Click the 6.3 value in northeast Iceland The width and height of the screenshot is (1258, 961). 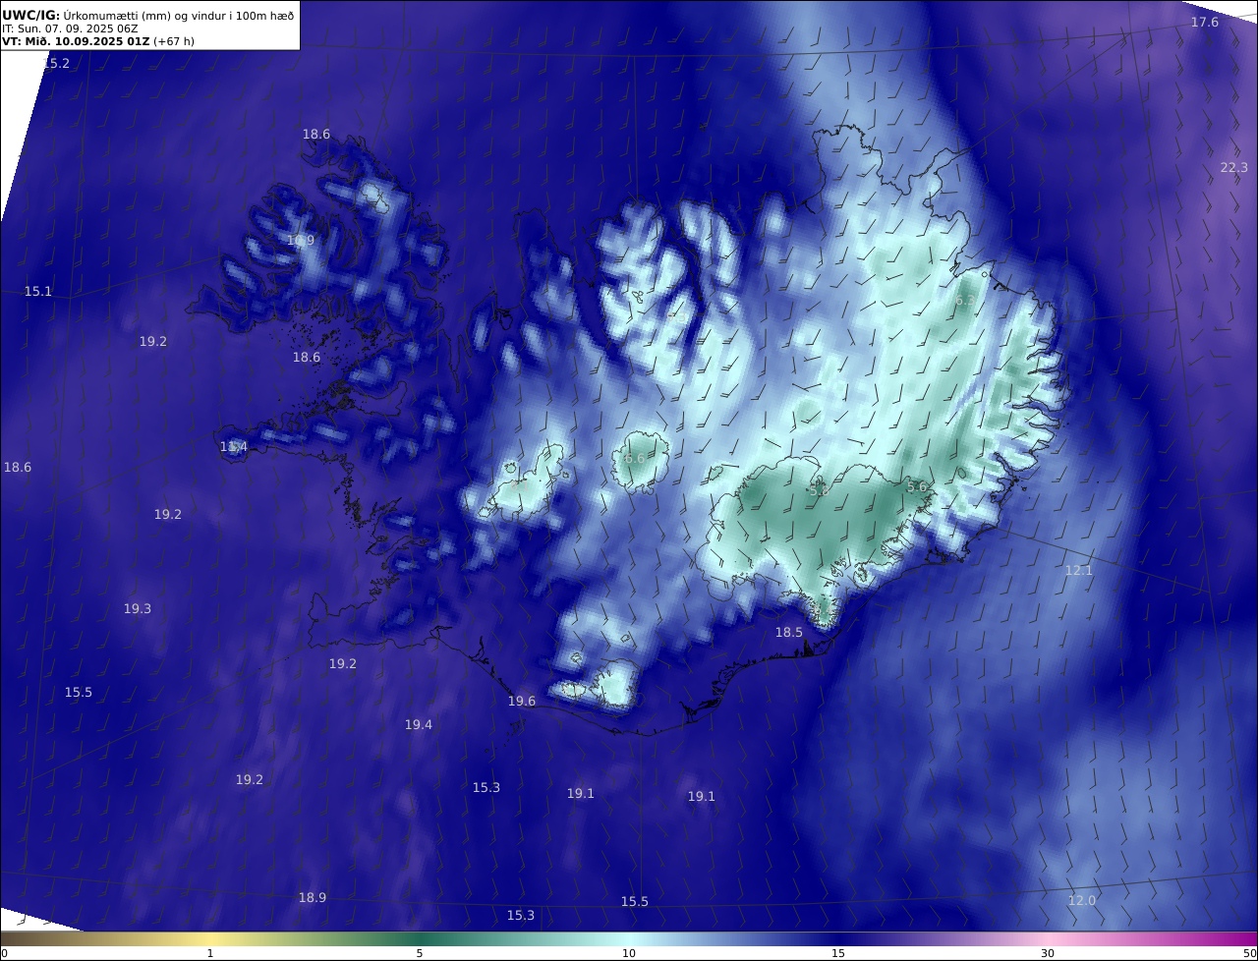coord(965,301)
